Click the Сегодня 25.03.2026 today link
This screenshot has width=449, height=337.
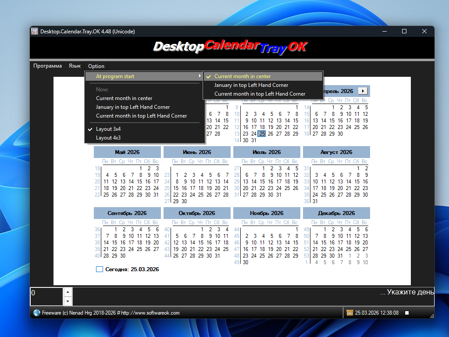tap(132, 269)
